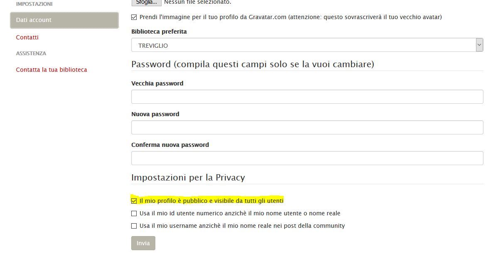Enable 'Usa il mio username' community checkbox
The image size is (503, 256).
point(134,226)
